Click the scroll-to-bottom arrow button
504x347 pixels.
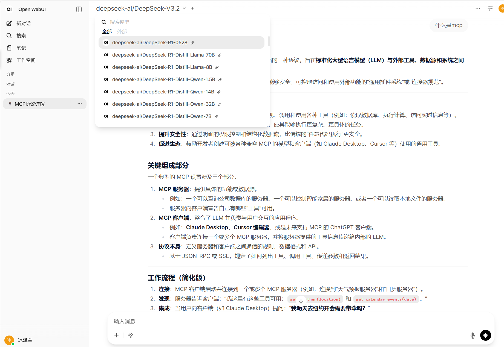pos(301,301)
